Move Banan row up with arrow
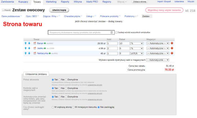Viewport: 197px width, 118px height. click(26, 43)
